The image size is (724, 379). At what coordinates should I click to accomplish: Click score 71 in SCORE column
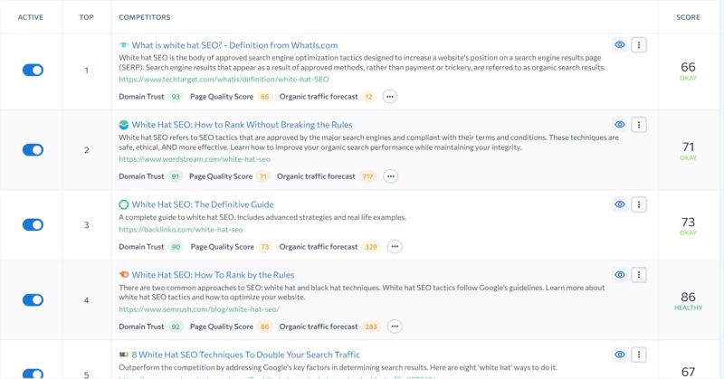688,147
